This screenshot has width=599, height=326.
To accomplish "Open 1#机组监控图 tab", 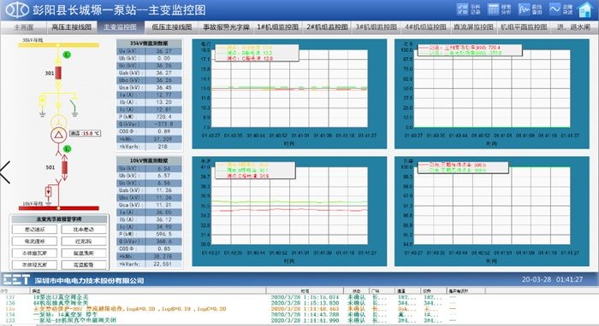I will [x=278, y=27].
